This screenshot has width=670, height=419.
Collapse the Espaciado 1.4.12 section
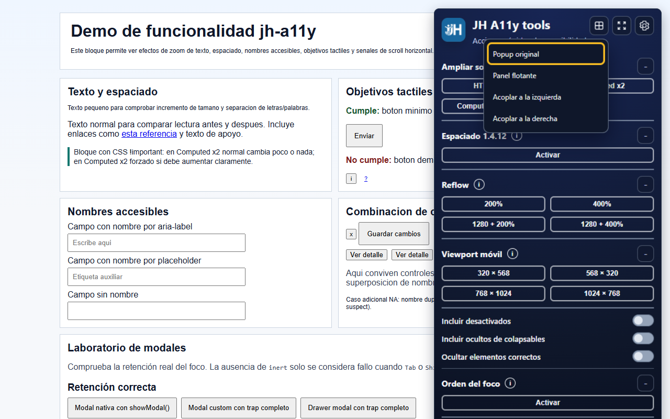645,136
